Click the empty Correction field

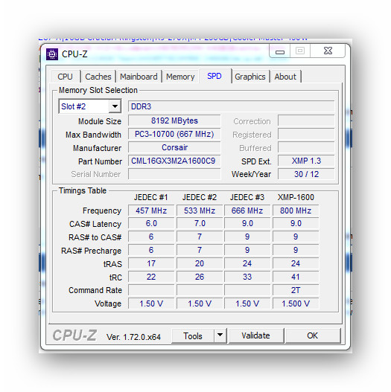[306, 121]
